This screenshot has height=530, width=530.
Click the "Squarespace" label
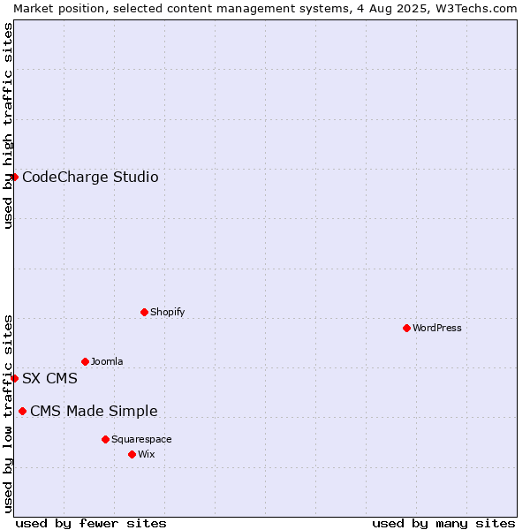click(x=141, y=439)
